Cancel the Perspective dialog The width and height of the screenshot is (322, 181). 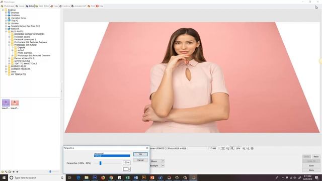140,160
